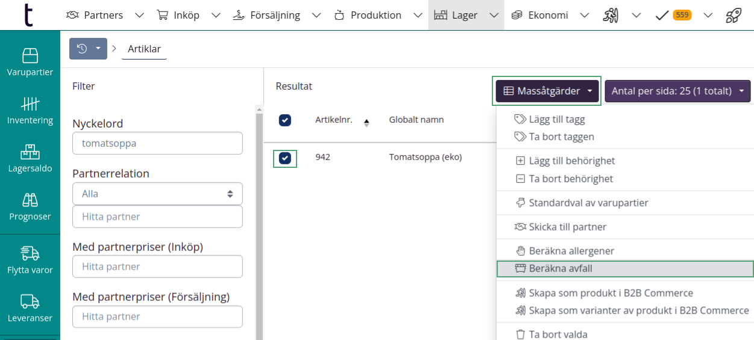Expand the 'Antal per sida: 25' dropdown
Screen dimensions: 754x340
pos(677,91)
